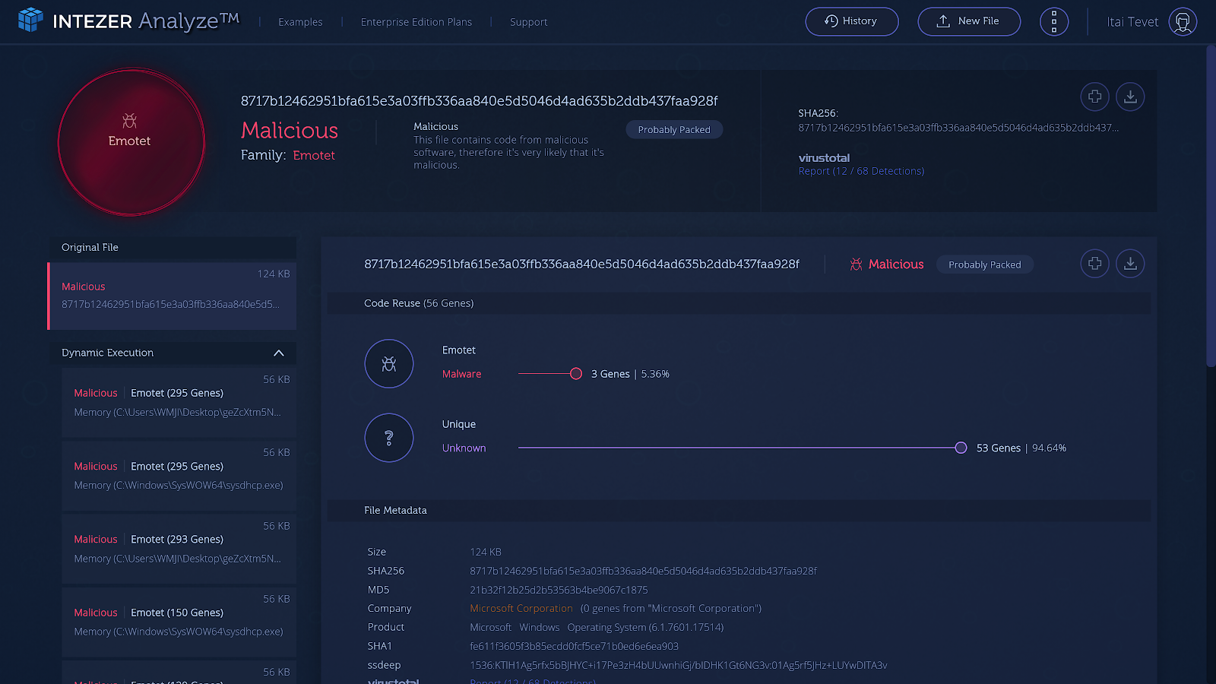The width and height of the screenshot is (1216, 684).
Task: Click the virustotal logo in summary
Action: [x=824, y=158]
